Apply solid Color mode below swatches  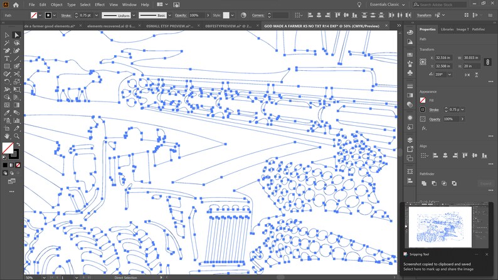click(5, 165)
